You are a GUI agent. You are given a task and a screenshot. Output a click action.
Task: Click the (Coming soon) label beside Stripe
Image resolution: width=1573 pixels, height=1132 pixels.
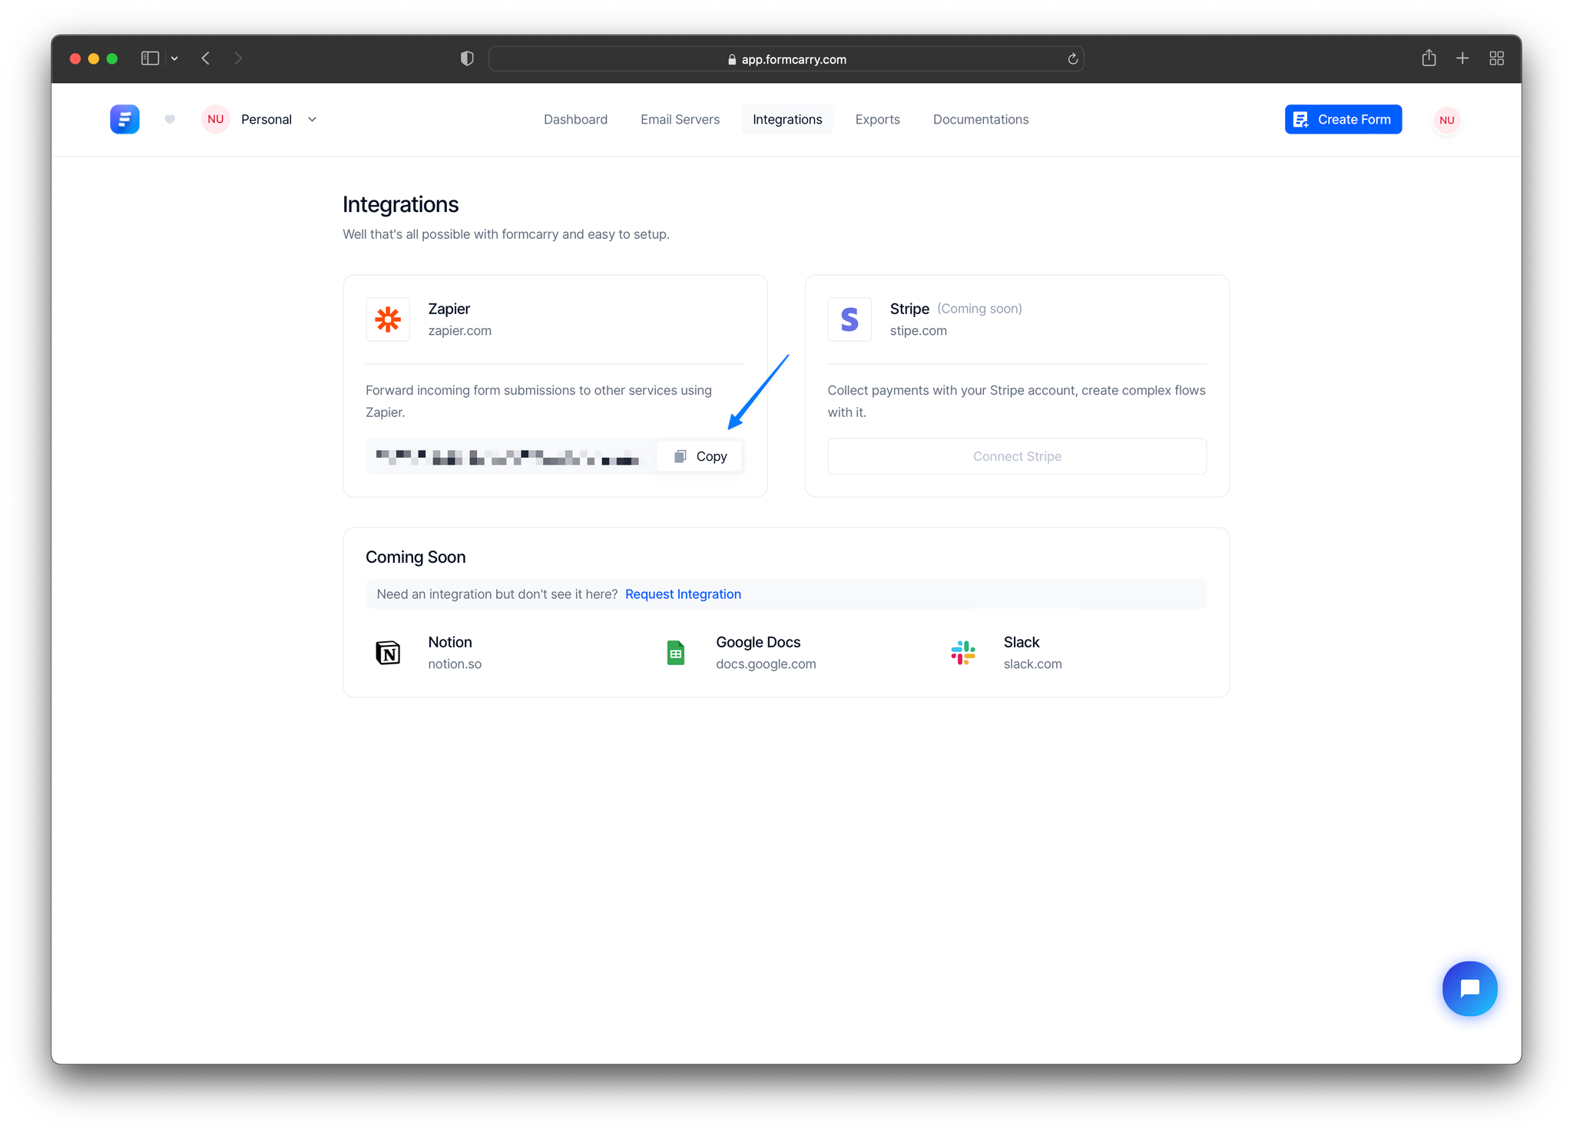(979, 308)
